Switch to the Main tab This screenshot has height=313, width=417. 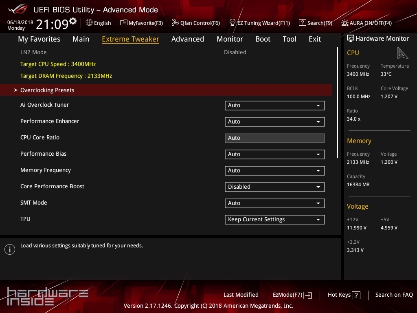[x=81, y=39]
